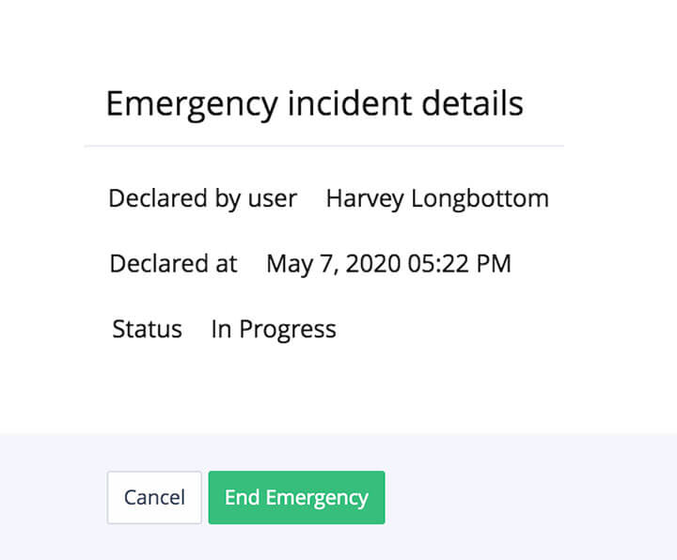Click the year 2020 in the timestamp
The width and height of the screenshot is (677, 560).
coord(373,264)
